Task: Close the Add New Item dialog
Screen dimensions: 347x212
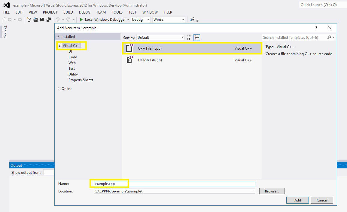Action: (x=330, y=28)
